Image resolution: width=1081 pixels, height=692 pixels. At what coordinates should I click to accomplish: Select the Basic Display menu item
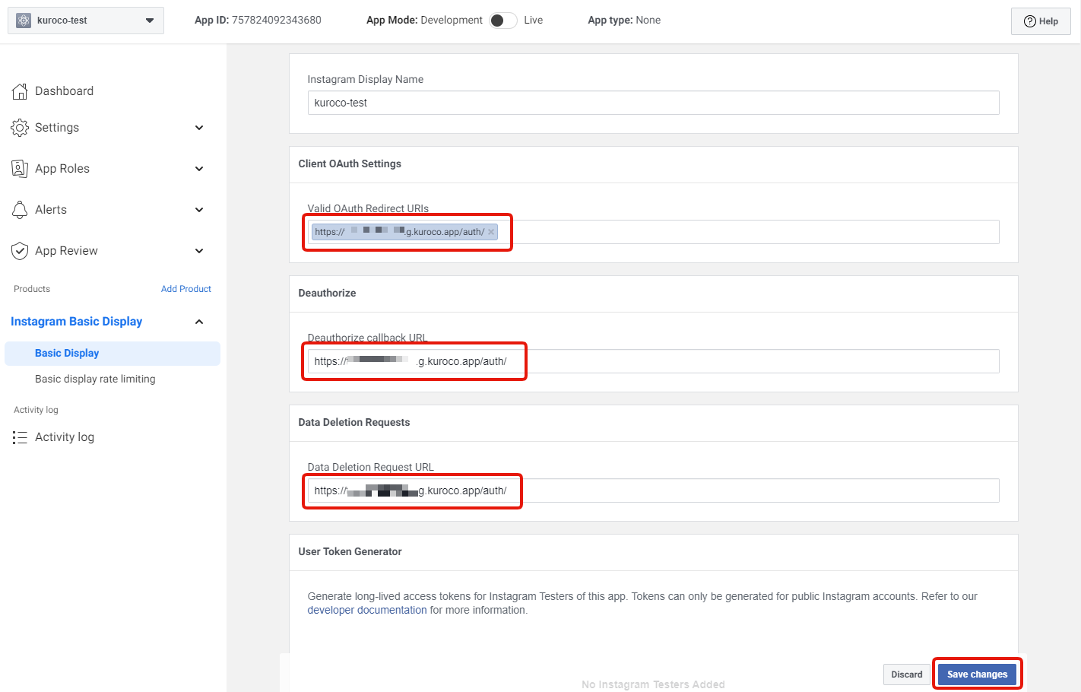tap(67, 353)
